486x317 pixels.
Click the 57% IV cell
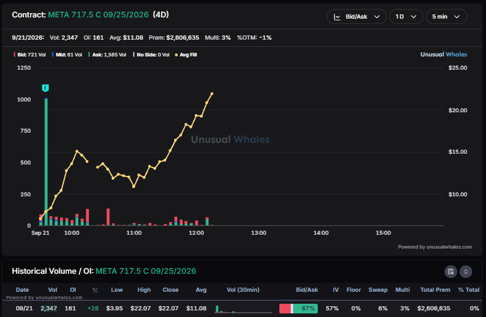tap(332, 309)
